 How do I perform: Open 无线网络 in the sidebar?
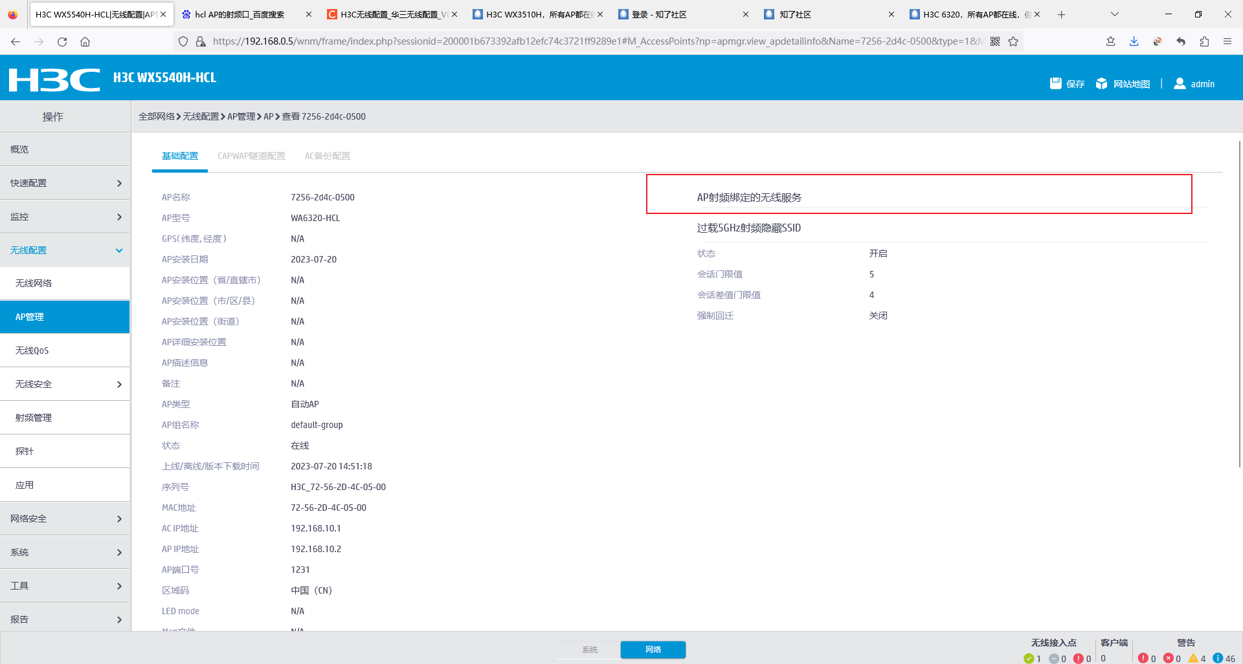tap(65, 283)
